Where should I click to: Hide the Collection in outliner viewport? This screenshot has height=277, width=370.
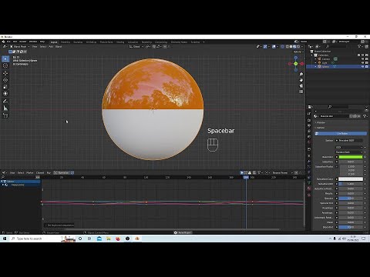pos(363,55)
